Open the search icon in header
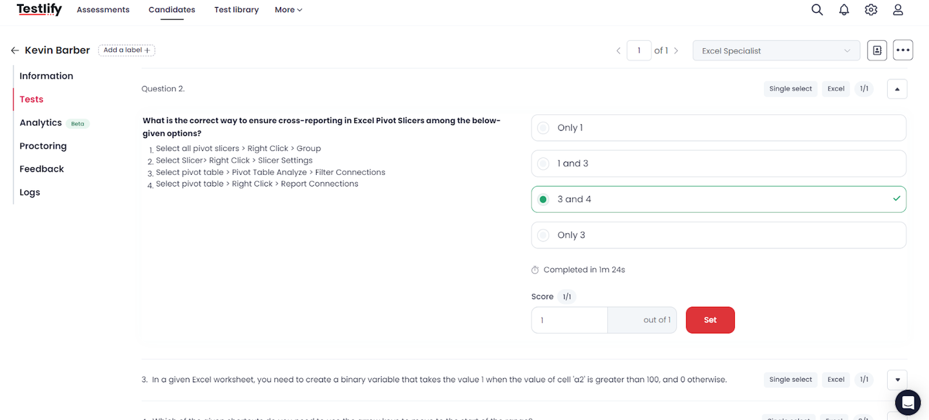Screen dimensions: 929x420 817,10
